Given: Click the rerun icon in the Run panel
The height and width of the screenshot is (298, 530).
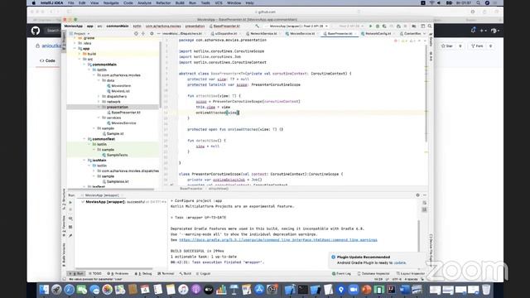Looking at the screenshot, I should [70, 202].
